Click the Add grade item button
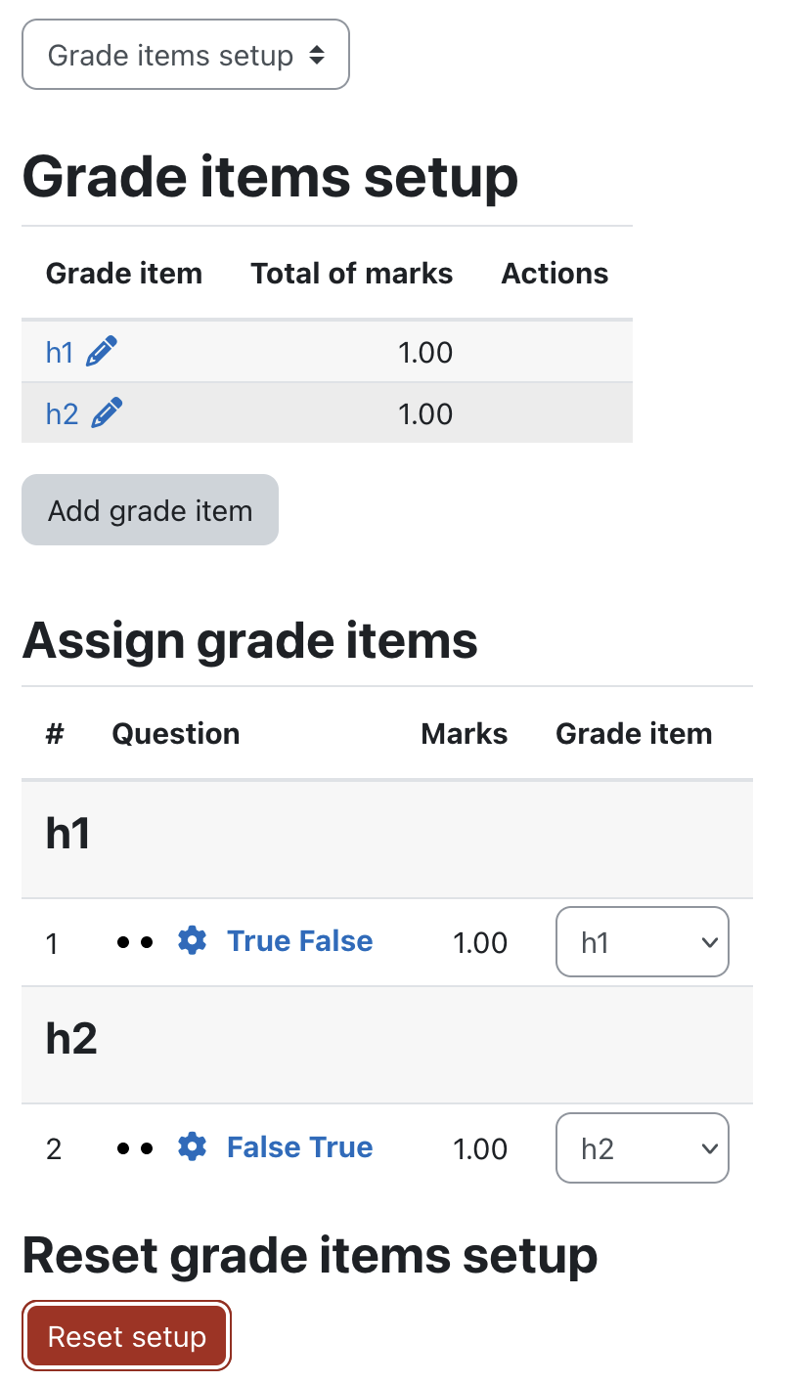 coord(151,510)
